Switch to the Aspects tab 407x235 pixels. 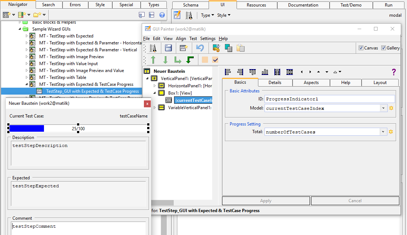pyautogui.click(x=311, y=83)
